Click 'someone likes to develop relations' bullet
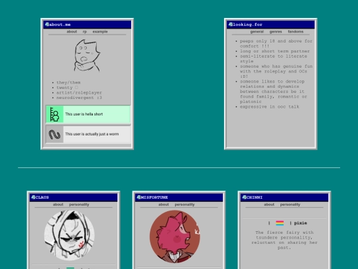This screenshot has height=269, width=358. click(x=273, y=92)
